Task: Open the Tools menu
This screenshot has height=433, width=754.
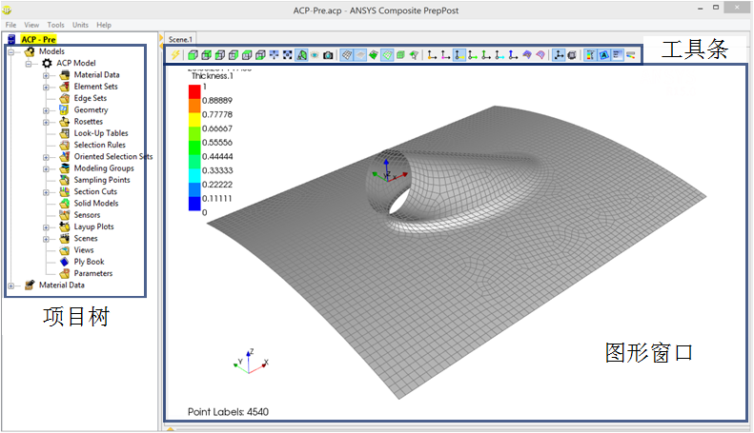Action: pyautogui.click(x=56, y=25)
